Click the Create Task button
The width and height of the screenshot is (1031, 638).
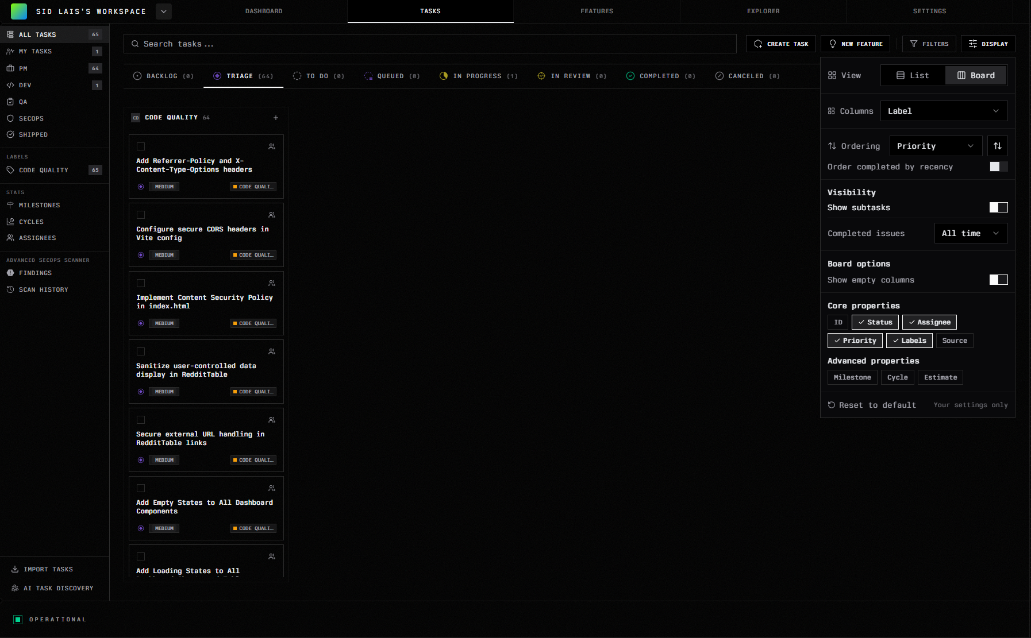tap(780, 44)
